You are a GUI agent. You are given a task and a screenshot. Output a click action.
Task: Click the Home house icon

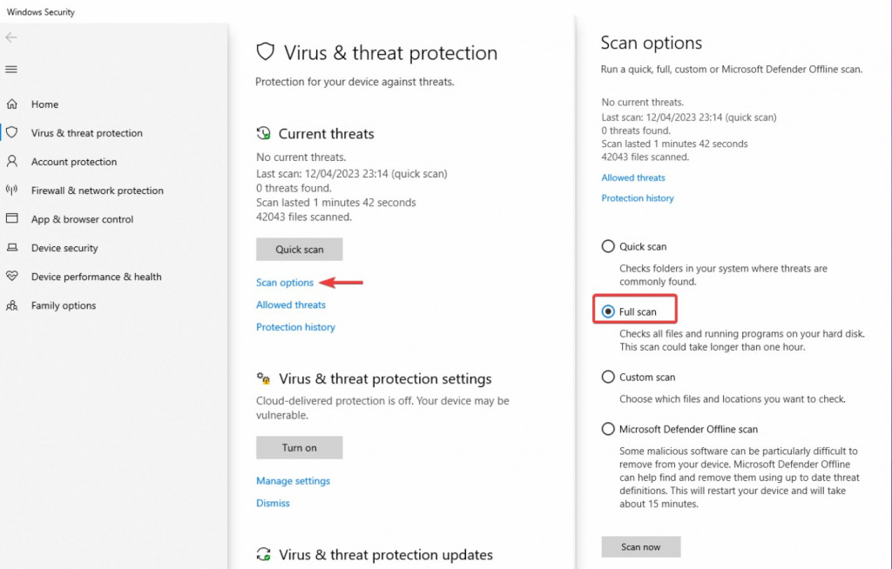[x=12, y=104]
